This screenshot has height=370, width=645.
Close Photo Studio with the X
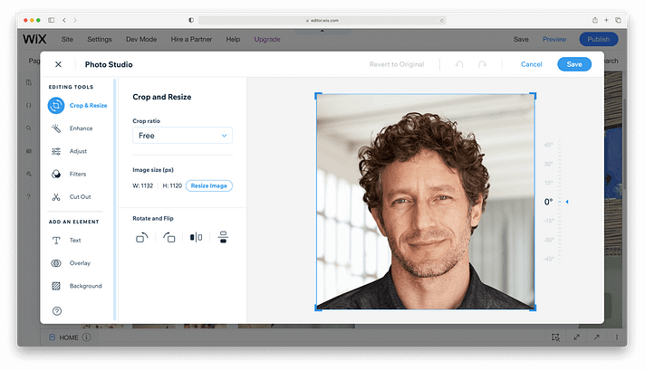[x=59, y=64]
